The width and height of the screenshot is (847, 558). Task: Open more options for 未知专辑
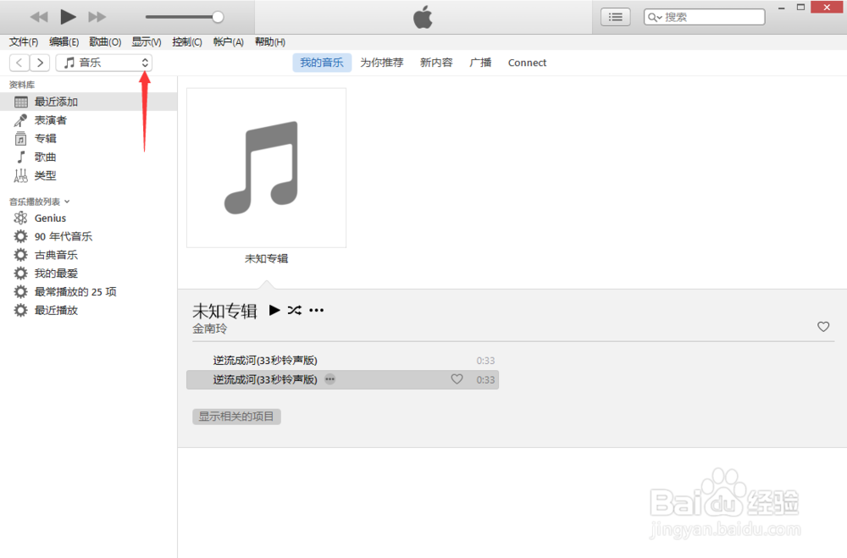(x=316, y=311)
